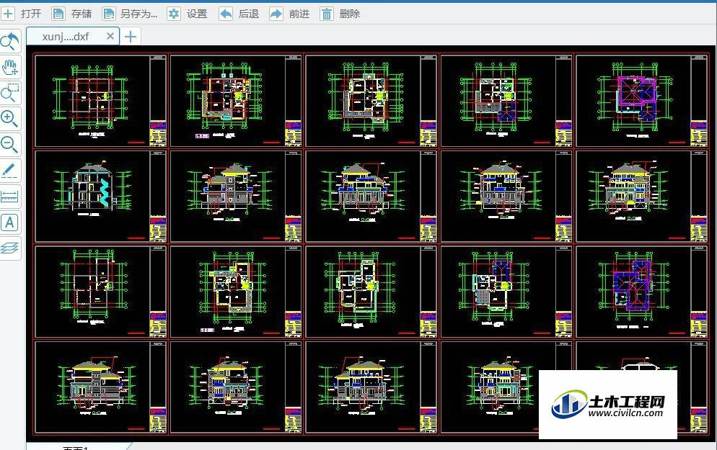717x450 pixels.
Task: Click the 设置 label
Action: click(197, 14)
